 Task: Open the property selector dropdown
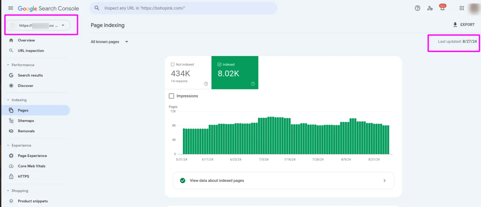click(x=38, y=25)
